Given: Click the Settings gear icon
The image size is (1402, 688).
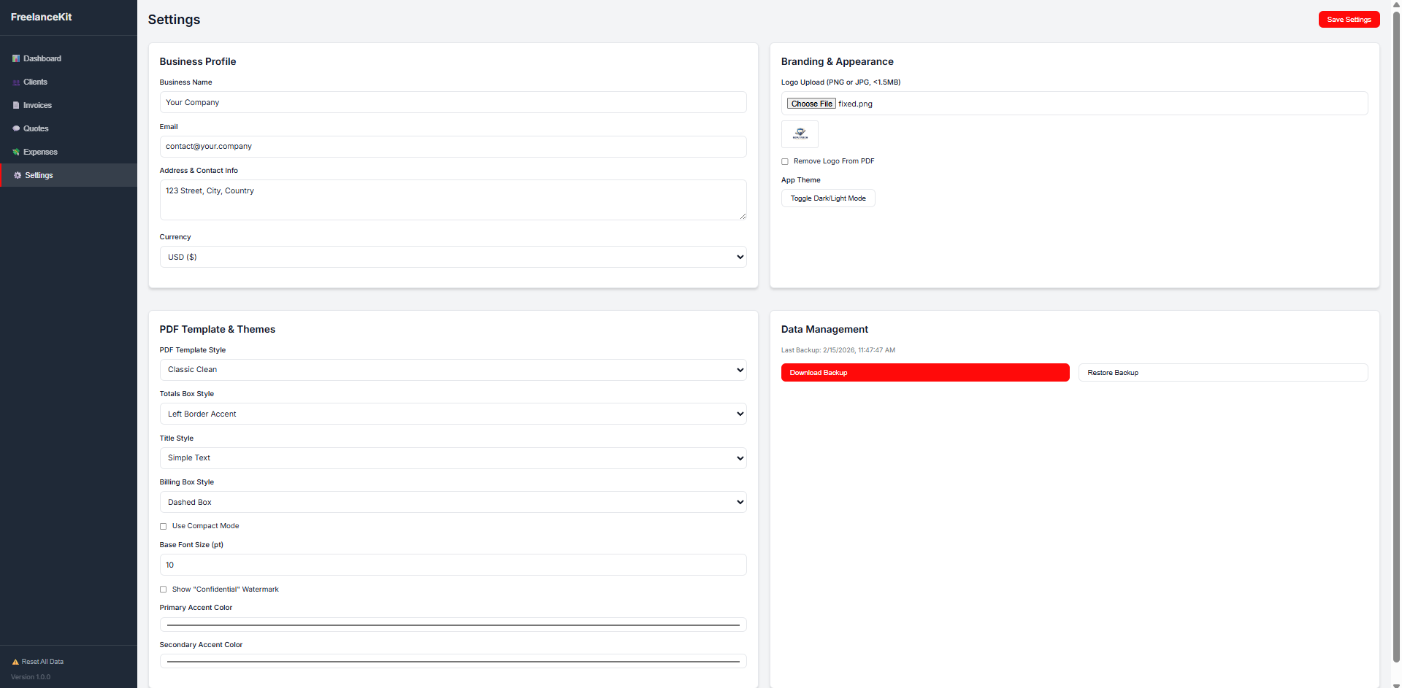Looking at the screenshot, I should (17, 175).
